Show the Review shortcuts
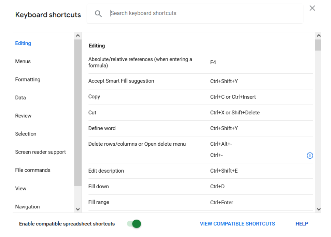The height and width of the screenshot is (237, 331). [x=23, y=116]
